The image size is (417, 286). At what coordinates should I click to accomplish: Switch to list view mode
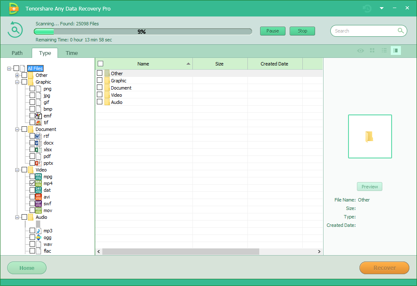[x=384, y=51]
